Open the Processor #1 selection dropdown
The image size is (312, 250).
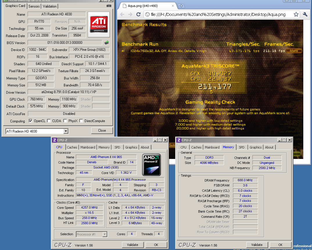click(x=105, y=234)
